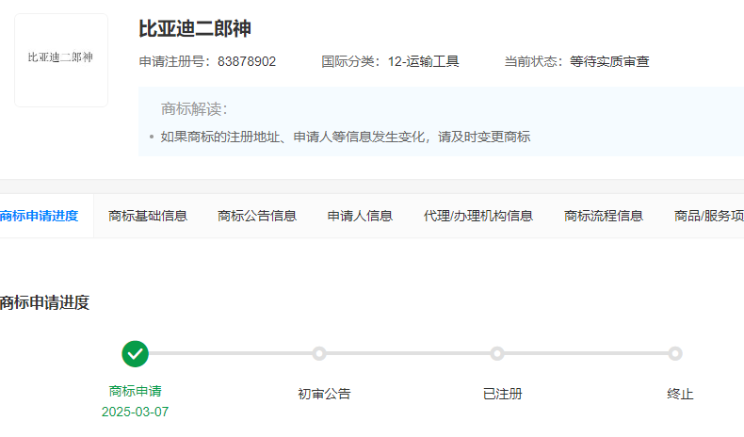The width and height of the screenshot is (744, 437).
Task: Click the 商标解读 heading
Action: point(194,109)
